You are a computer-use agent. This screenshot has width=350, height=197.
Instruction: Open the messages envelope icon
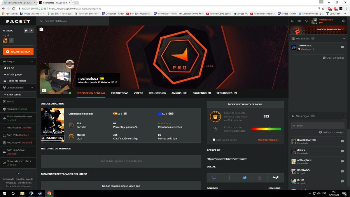tap(299, 21)
